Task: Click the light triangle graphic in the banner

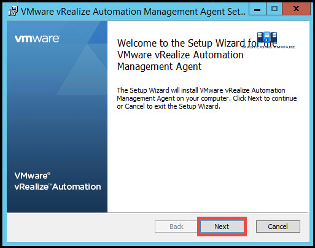Action: (82, 69)
